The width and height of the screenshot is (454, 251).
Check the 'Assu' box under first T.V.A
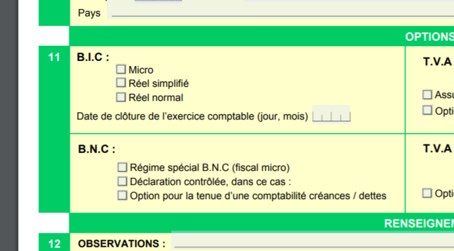tap(427, 95)
